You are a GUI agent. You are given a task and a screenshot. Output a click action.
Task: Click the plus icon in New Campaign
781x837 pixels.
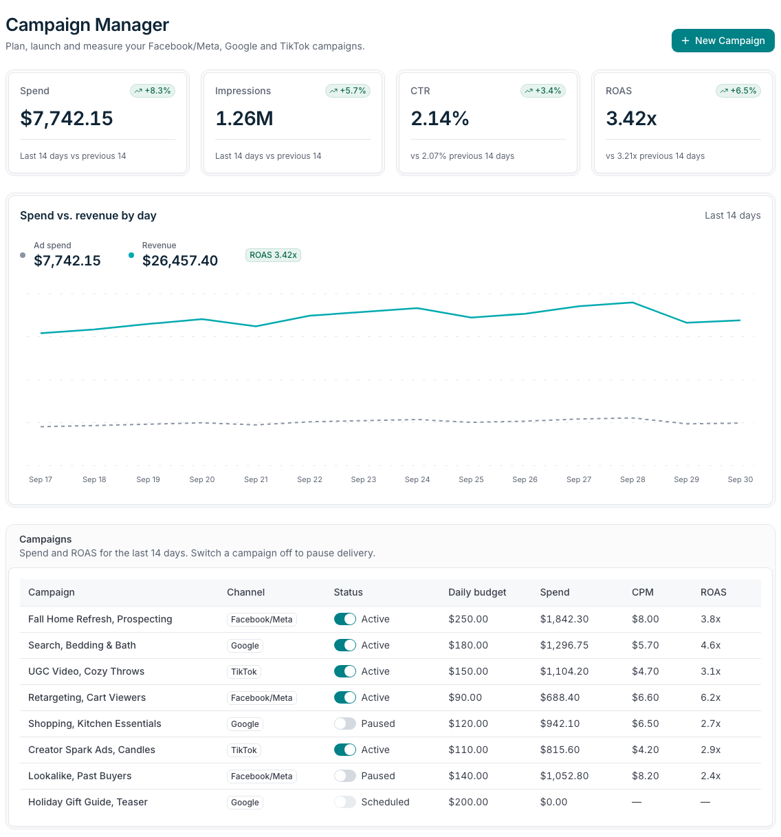coord(685,41)
